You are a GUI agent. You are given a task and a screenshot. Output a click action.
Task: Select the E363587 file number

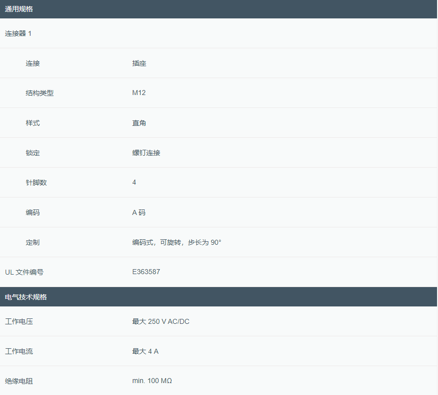click(x=146, y=272)
